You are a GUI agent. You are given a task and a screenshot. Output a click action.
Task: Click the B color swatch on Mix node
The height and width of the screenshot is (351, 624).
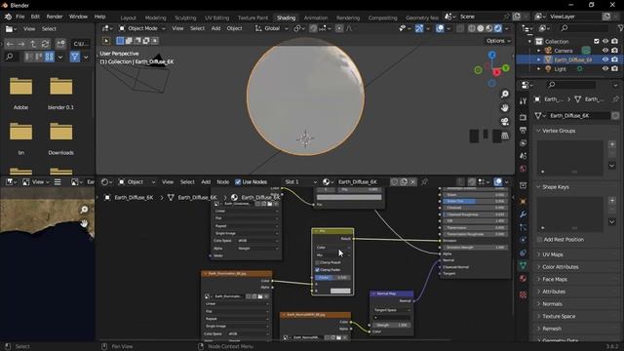coord(340,291)
